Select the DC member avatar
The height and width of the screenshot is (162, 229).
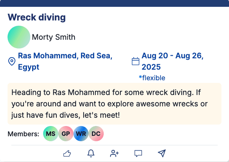[x=96, y=134]
